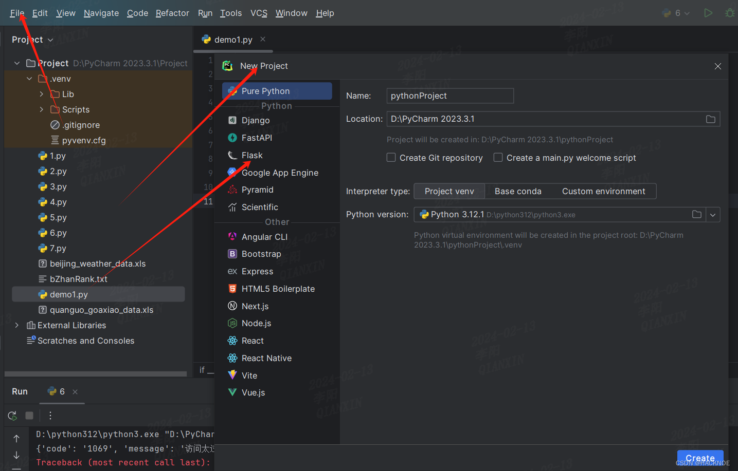Image resolution: width=738 pixels, height=471 pixels.
Task: Close the New Project dialog
Action: click(x=718, y=66)
